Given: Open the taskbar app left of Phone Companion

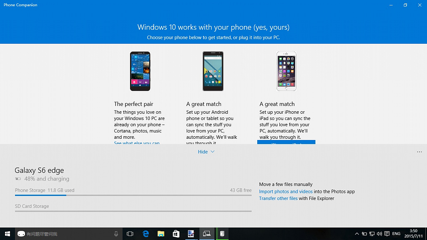Looking at the screenshot, I should 191,234.
